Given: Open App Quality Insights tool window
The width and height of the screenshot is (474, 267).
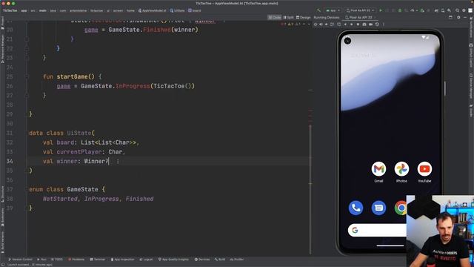Looking at the screenshot, I should tap(173, 260).
